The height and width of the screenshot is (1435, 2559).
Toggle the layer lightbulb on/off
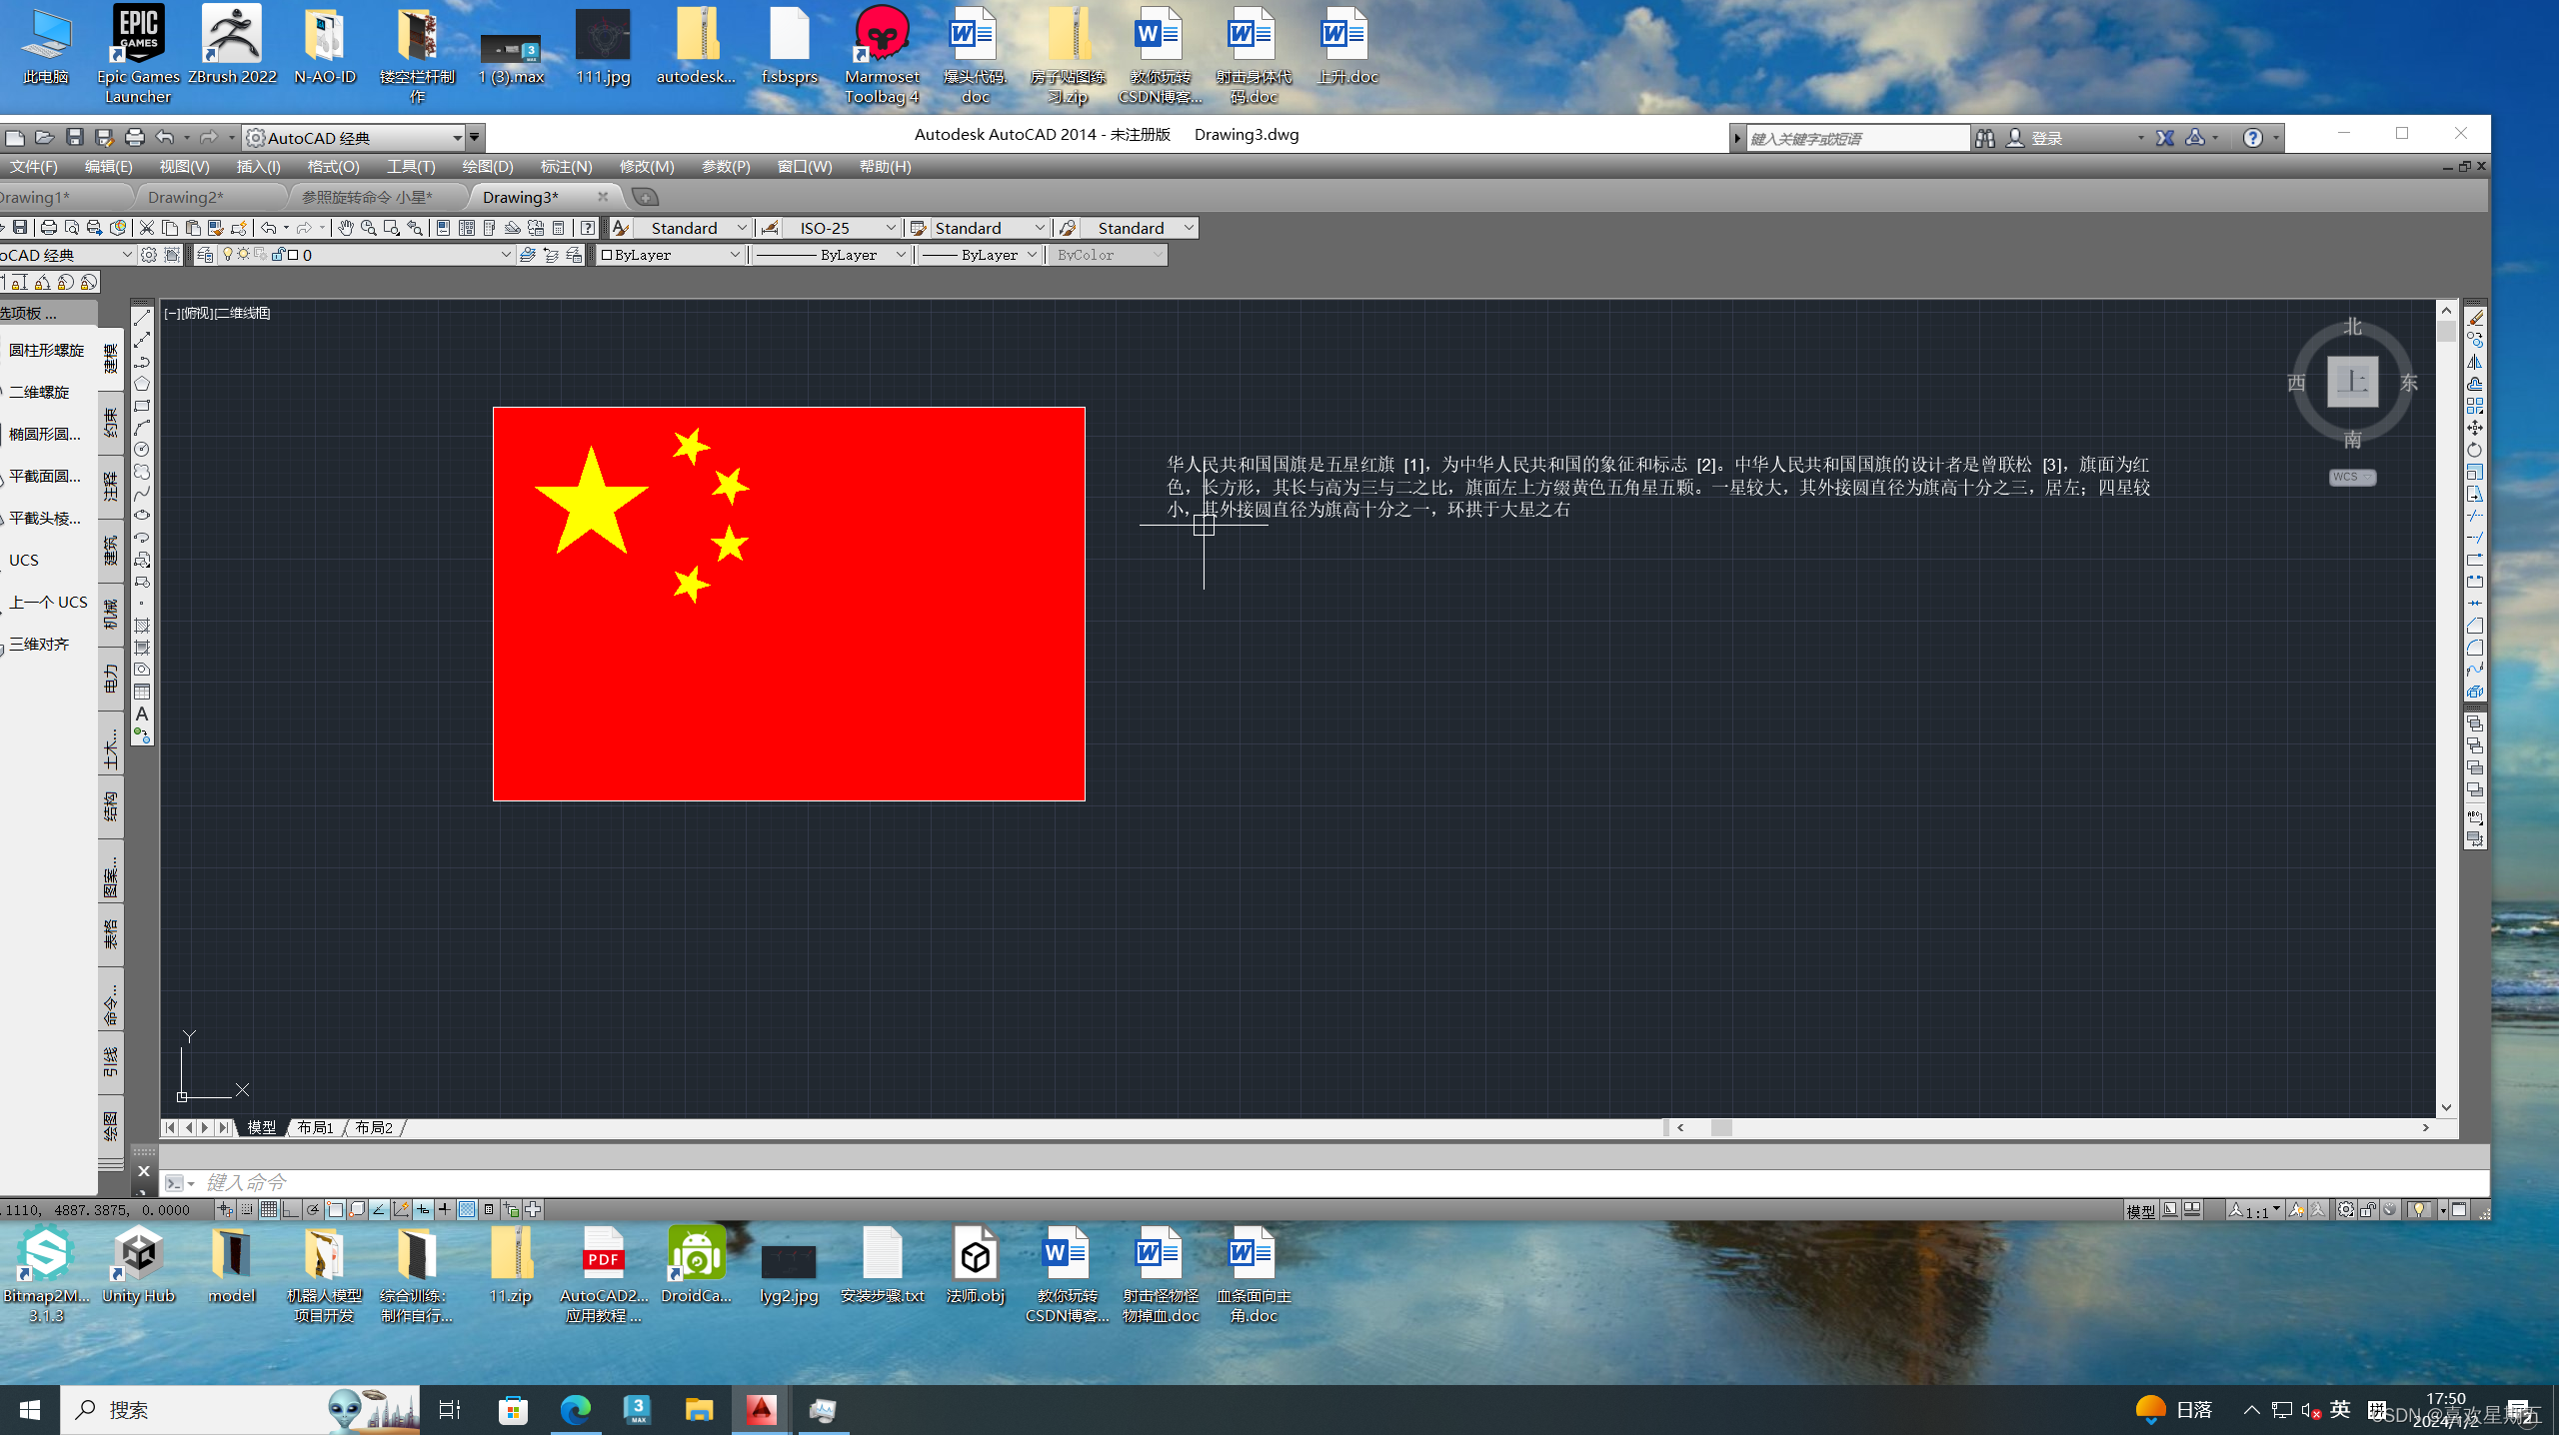coord(228,255)
